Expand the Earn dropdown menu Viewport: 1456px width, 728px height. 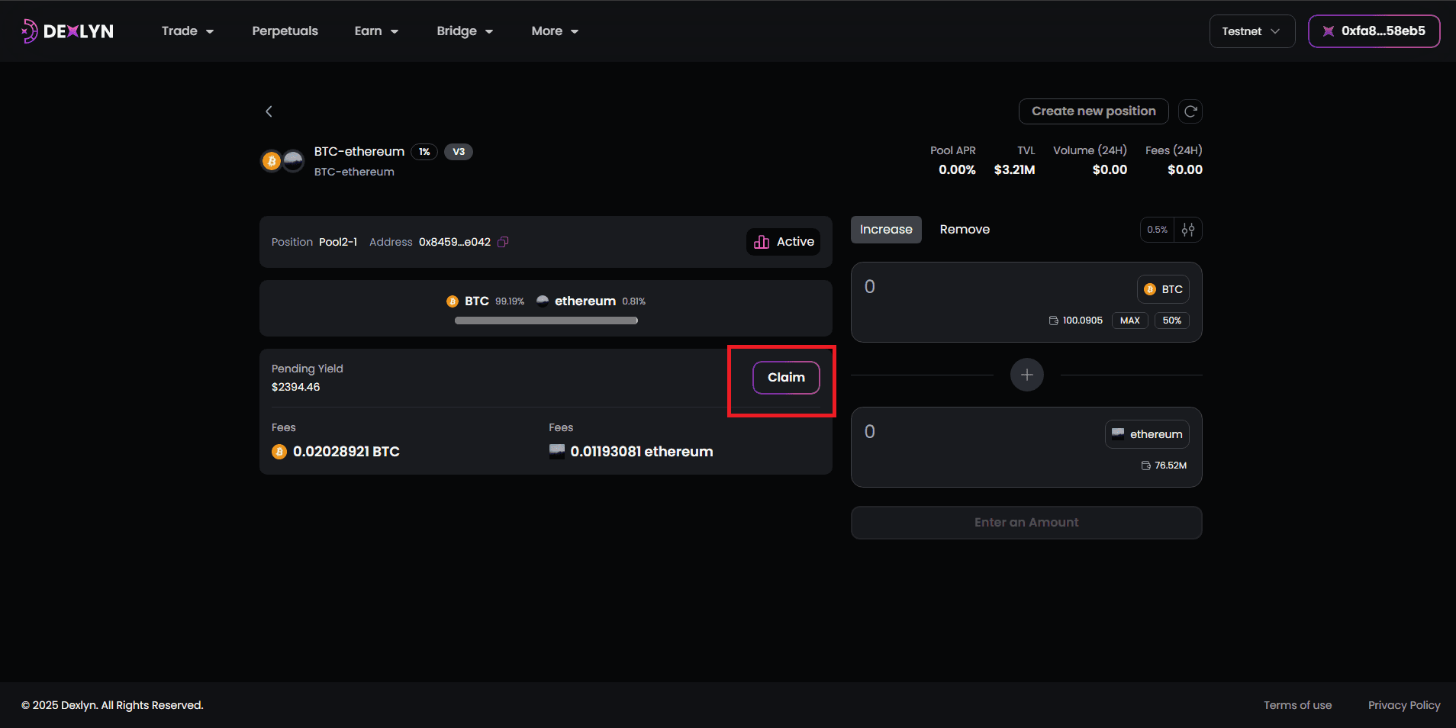click(376, 31)
